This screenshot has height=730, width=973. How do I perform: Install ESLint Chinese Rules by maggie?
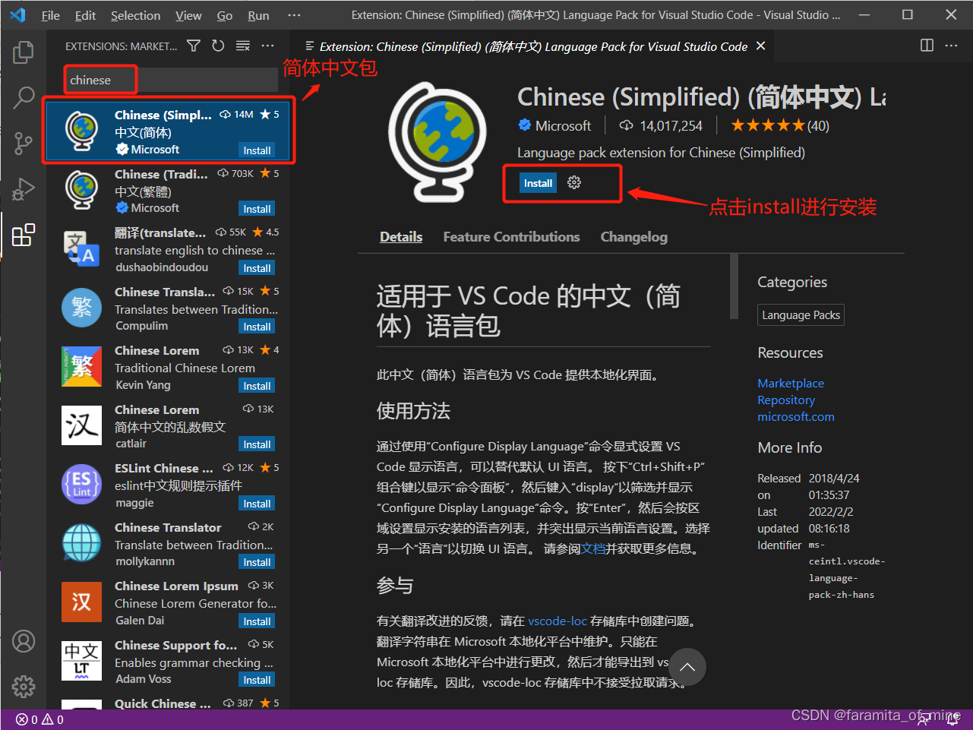click(x=257, y=504)
